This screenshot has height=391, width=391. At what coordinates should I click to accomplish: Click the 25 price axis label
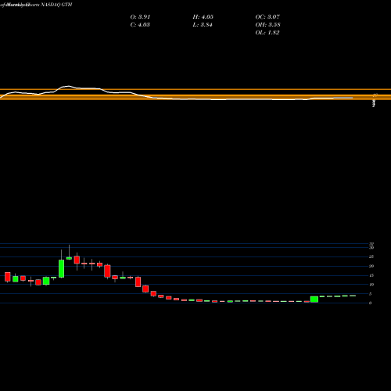371,256
